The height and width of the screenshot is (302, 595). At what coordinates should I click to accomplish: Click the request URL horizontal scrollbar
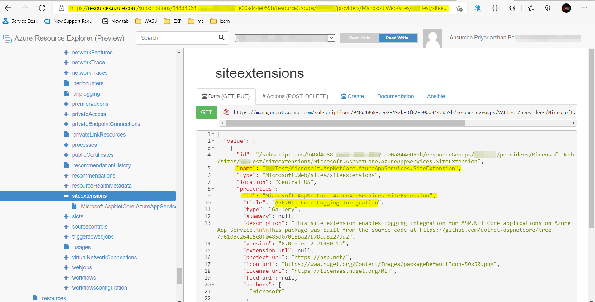345,123
